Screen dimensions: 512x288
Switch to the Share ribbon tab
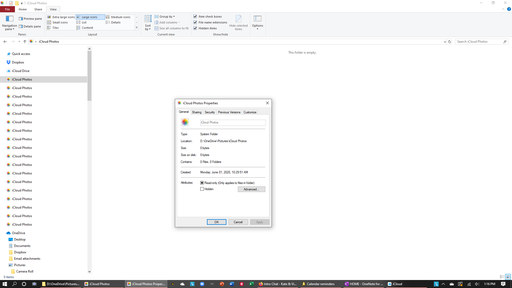pyautogui.click(x=38, y=9)
